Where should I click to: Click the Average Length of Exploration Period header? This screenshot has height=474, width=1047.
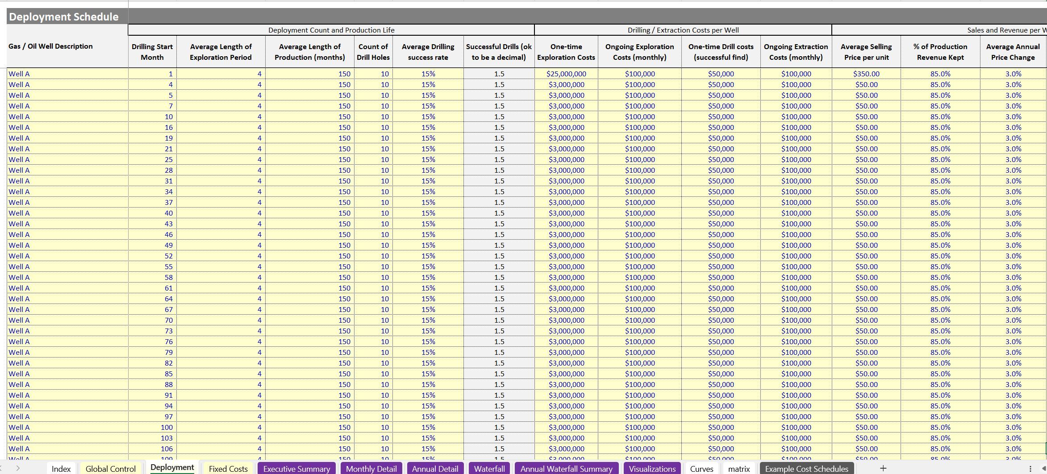pos(221,52)
